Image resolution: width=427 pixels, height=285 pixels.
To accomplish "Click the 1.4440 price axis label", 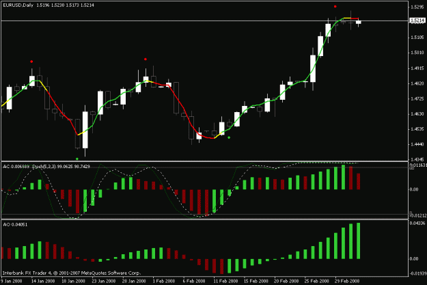I will [x=417, y=144].
